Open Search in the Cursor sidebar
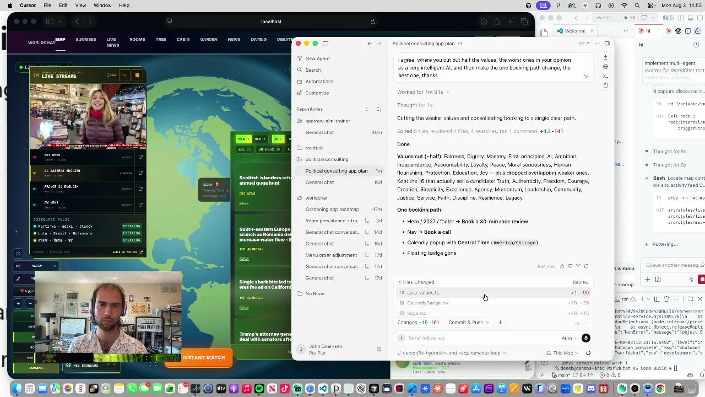This screenshot has width=705, height=397. (x=313, y=70)
